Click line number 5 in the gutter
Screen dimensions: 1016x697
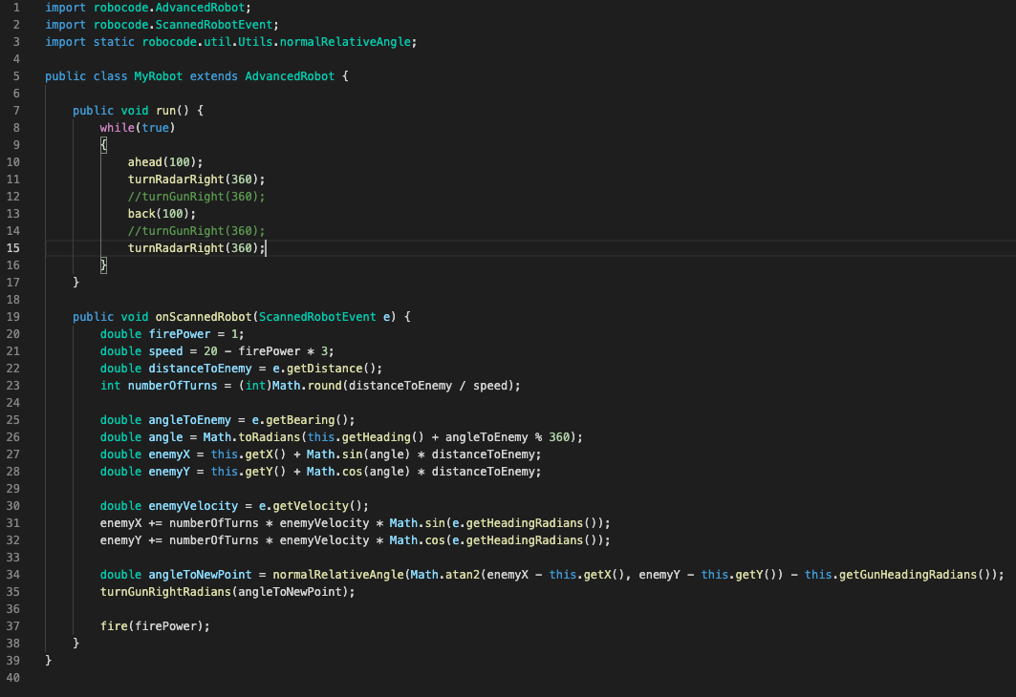[17, 75]
